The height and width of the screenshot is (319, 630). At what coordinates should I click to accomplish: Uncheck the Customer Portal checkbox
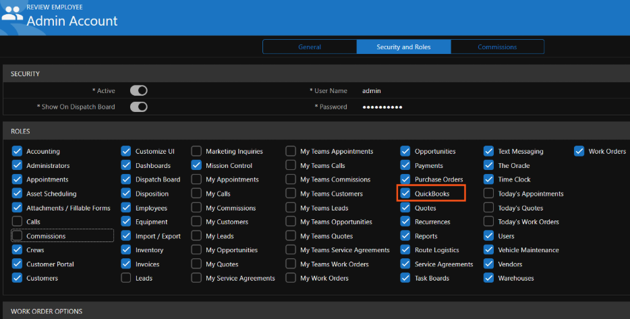[17, 264]
